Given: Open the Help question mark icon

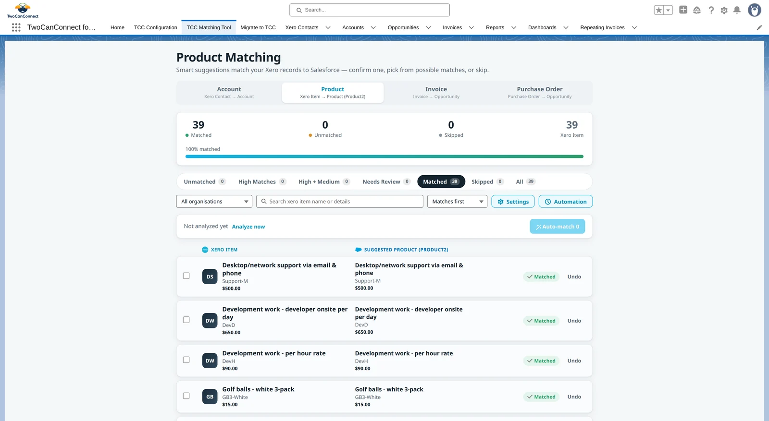Looking at the screenshot, I should point(711,10).
